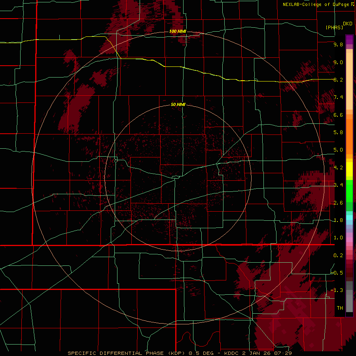
Task: Click the NEXLAB-College of DuPage credit text
Action: [318, 4]
